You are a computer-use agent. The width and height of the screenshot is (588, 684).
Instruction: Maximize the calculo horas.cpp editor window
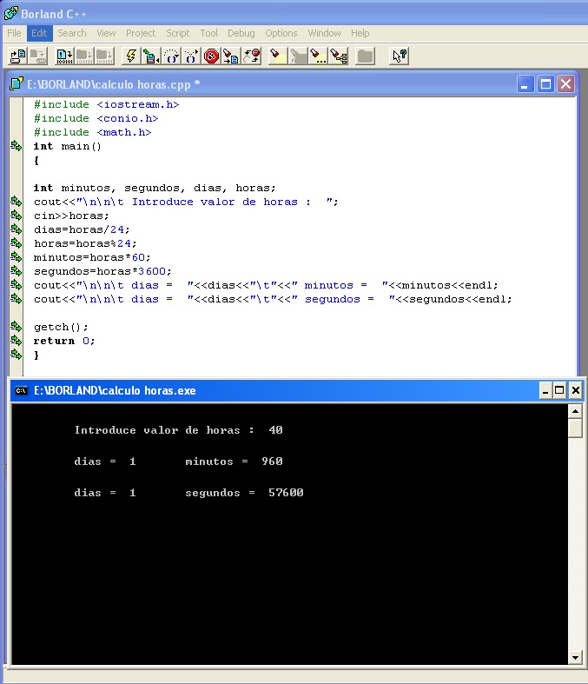coord(545,83)
